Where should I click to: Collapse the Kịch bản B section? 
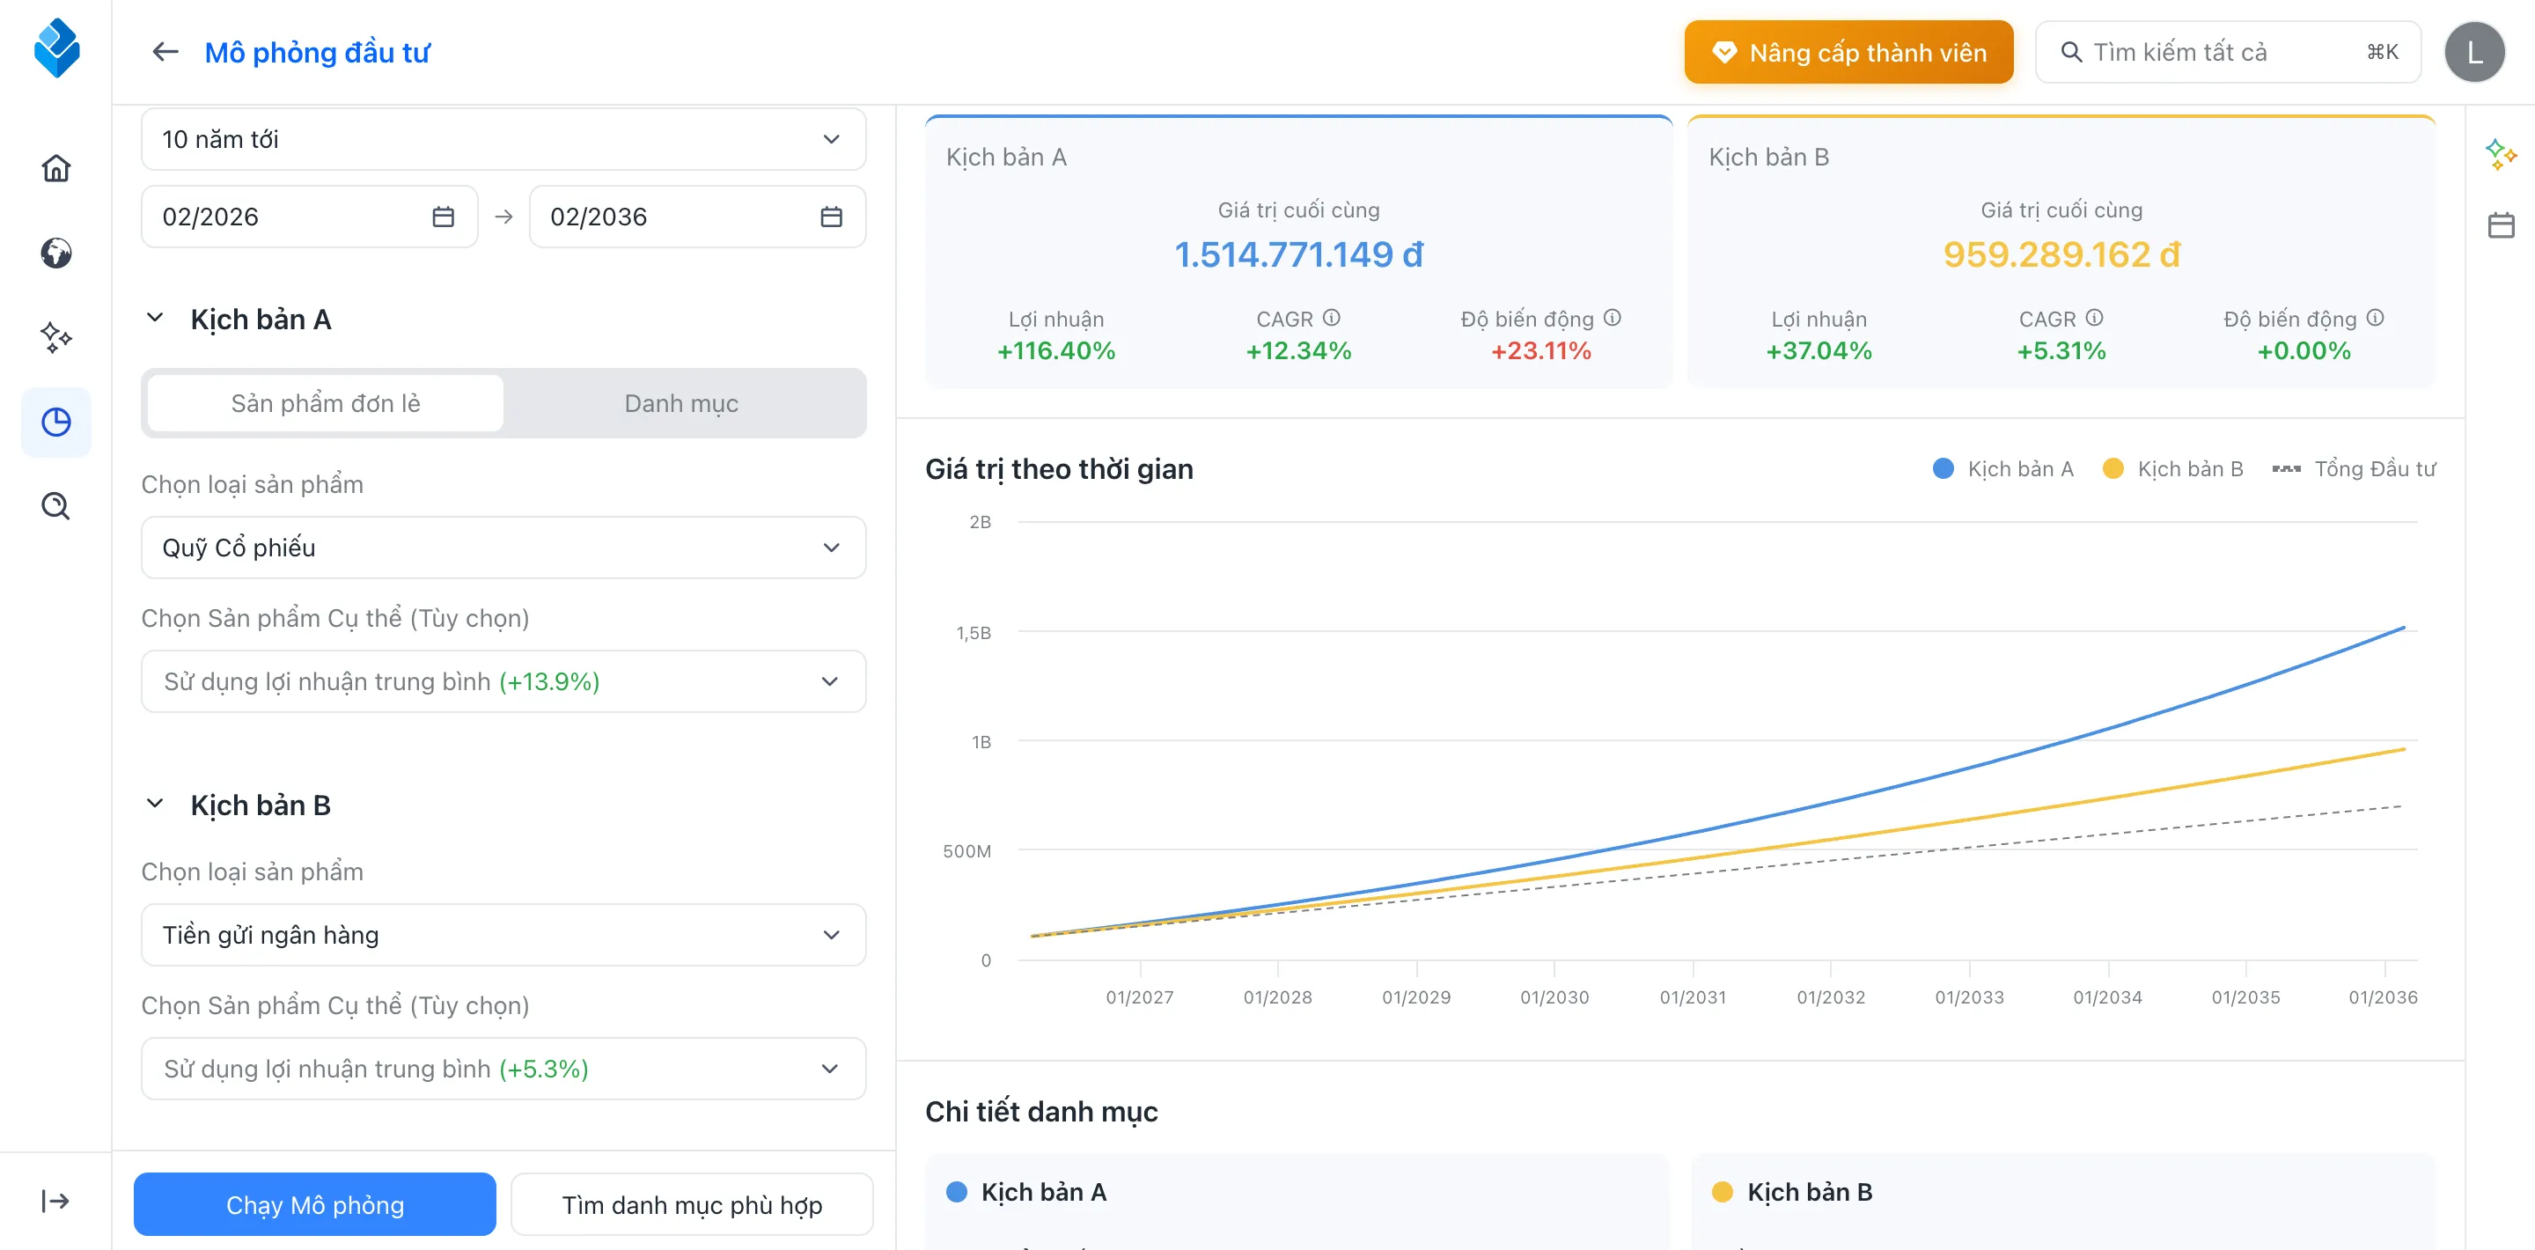[x=153, y=803]
